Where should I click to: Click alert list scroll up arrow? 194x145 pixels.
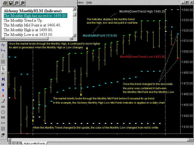click(x=74, y=9)
